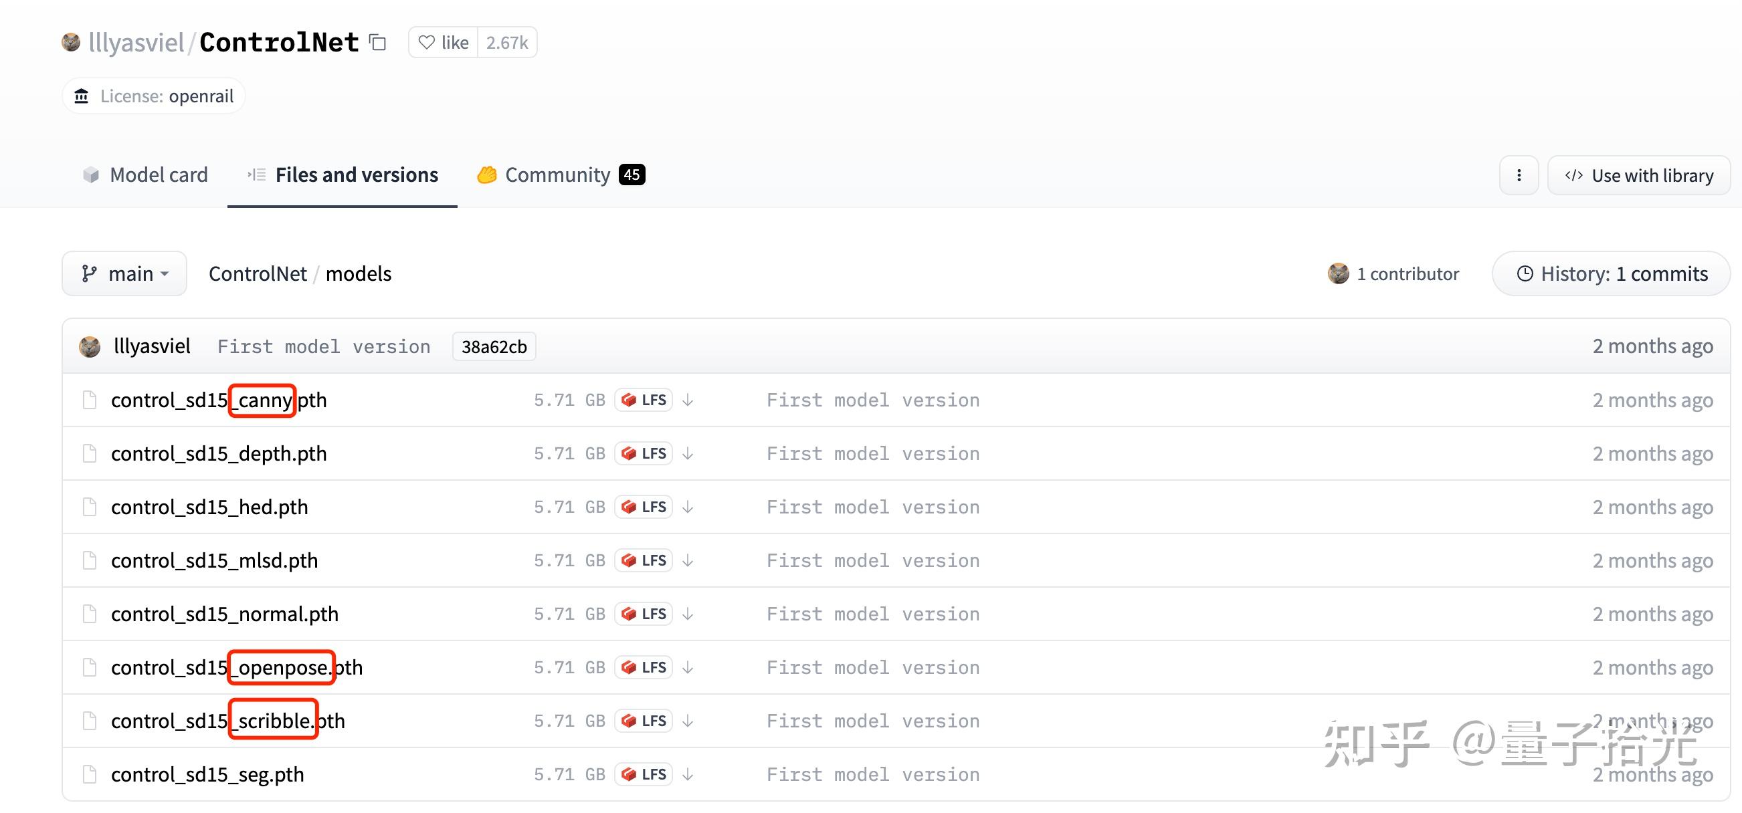Download control_sd15_openpose.pth with arrow icon
Screen dimensions: 1742x813
pyautogui.click(x=688, y=668)
